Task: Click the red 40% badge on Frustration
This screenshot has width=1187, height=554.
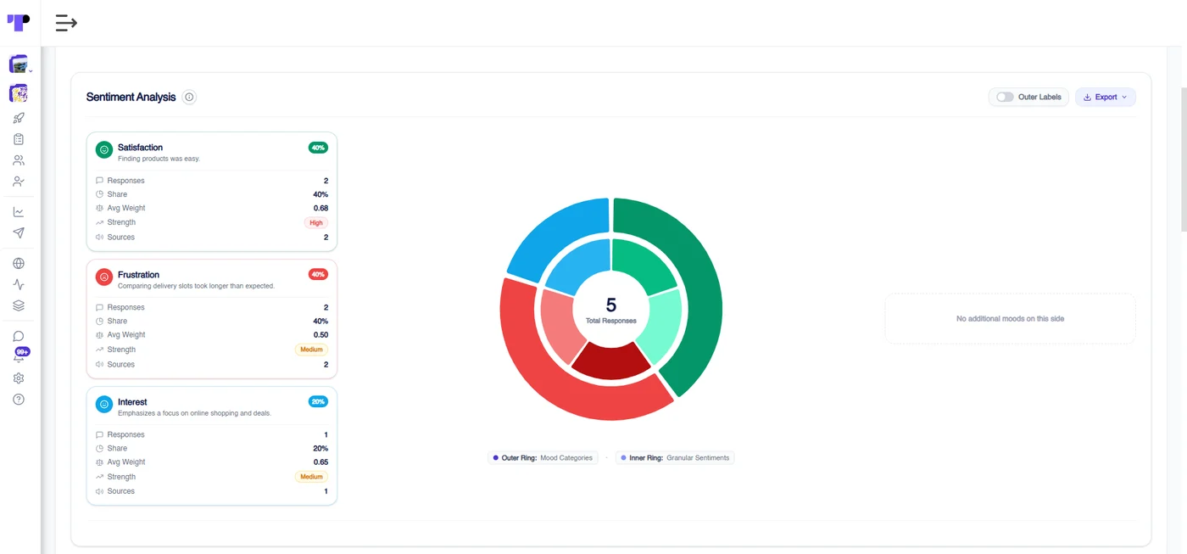Action: [x=318, y=275]
